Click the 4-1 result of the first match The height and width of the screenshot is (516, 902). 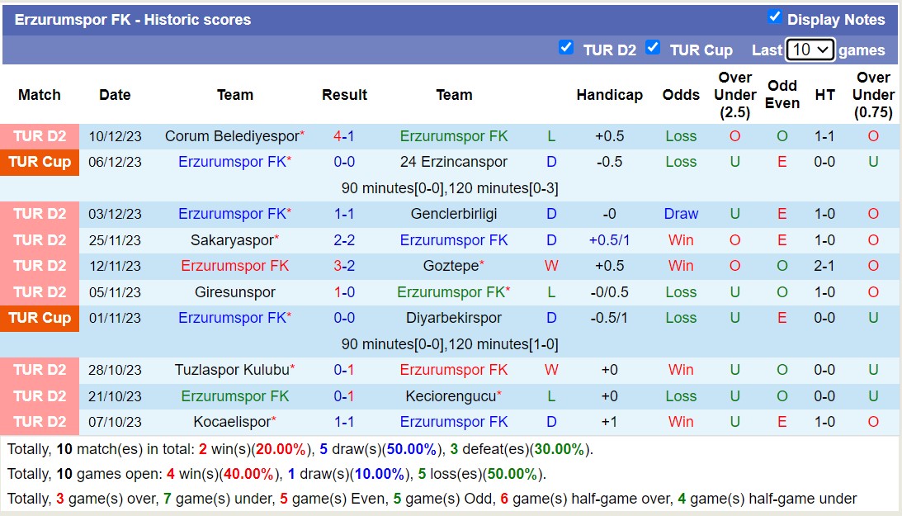344,136
